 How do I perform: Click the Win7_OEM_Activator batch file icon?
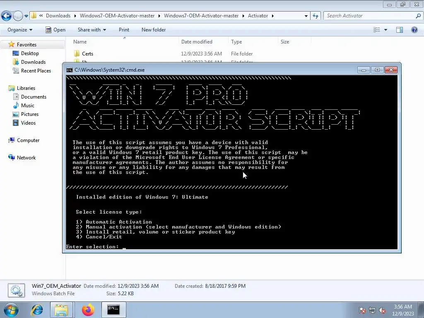[16, 290]
